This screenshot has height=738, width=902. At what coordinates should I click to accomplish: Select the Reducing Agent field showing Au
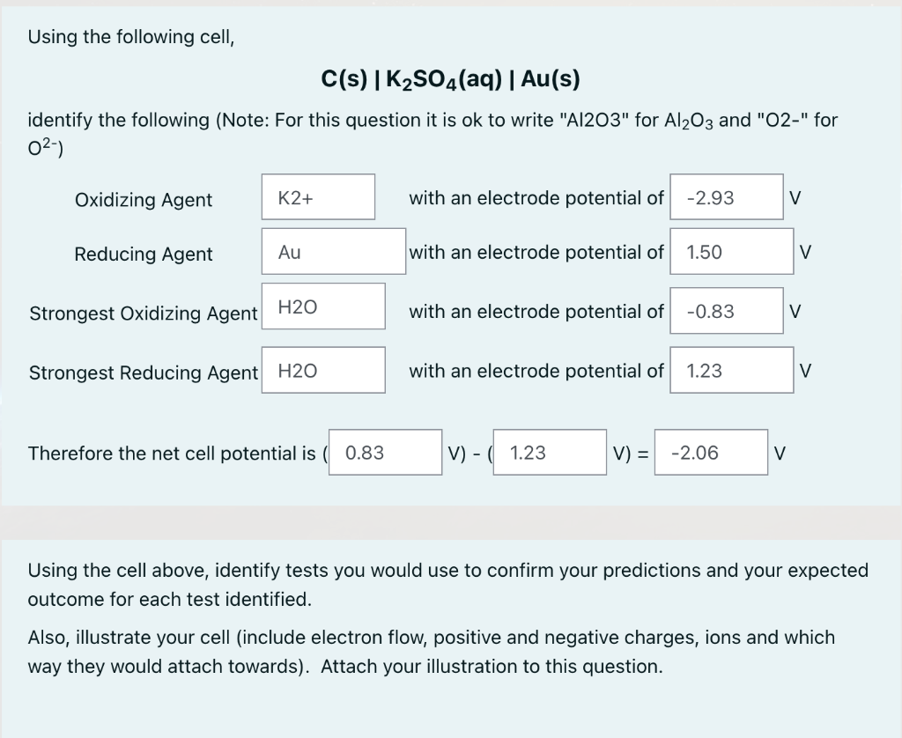click(333, 251)
